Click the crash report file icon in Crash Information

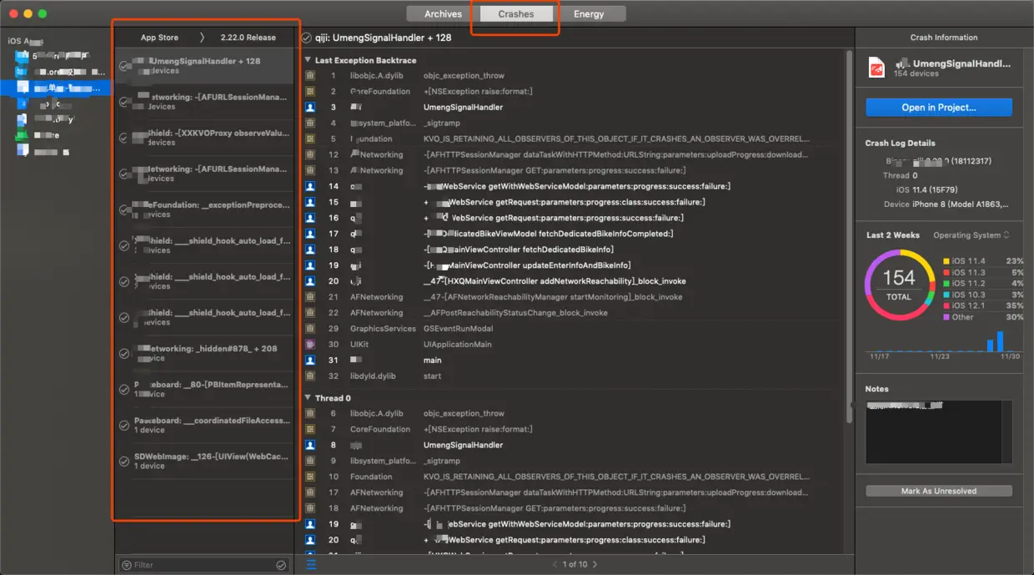(876, 68)
